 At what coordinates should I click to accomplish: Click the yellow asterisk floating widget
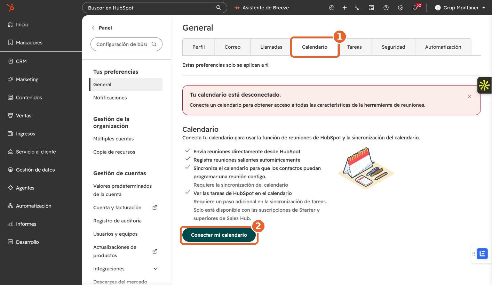484,85
